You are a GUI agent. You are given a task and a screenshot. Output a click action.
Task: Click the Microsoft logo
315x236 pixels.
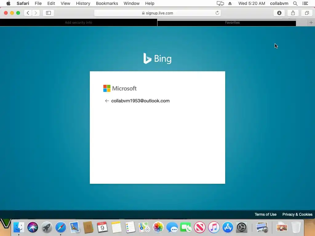[120, 88]
